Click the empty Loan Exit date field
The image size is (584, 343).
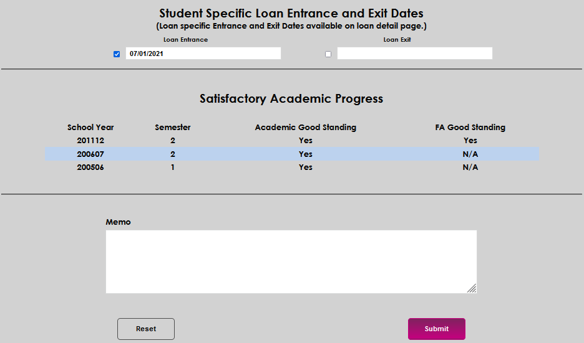pyautogui.click(x=414, y=54)
